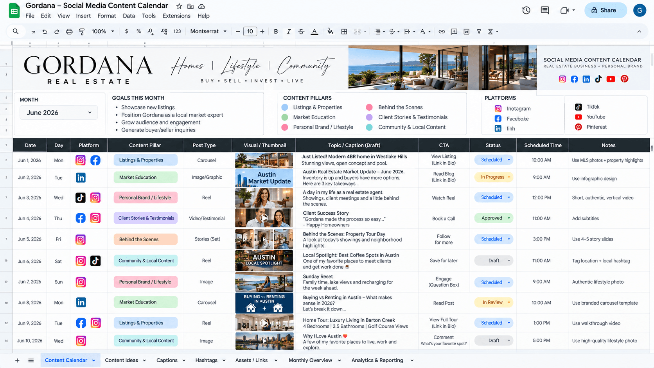Open the Google account avatar
The image size is (654, 368).
click(640, 10)
